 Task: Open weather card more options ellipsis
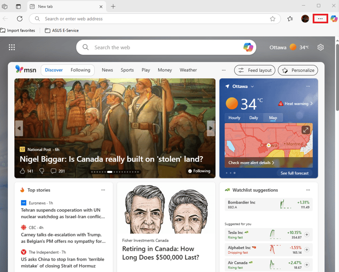click(x=308, y=86)
